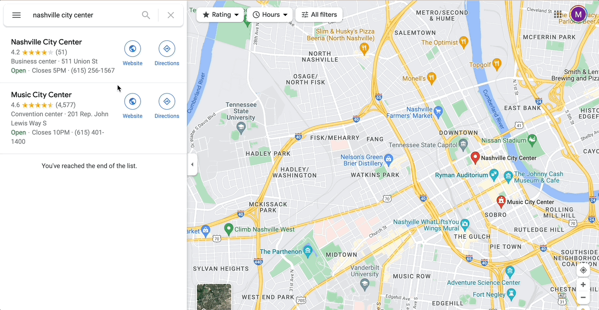Select The Optimist restaurant pin
This screenshot has width=599, height=310.
tap(463, 42)
